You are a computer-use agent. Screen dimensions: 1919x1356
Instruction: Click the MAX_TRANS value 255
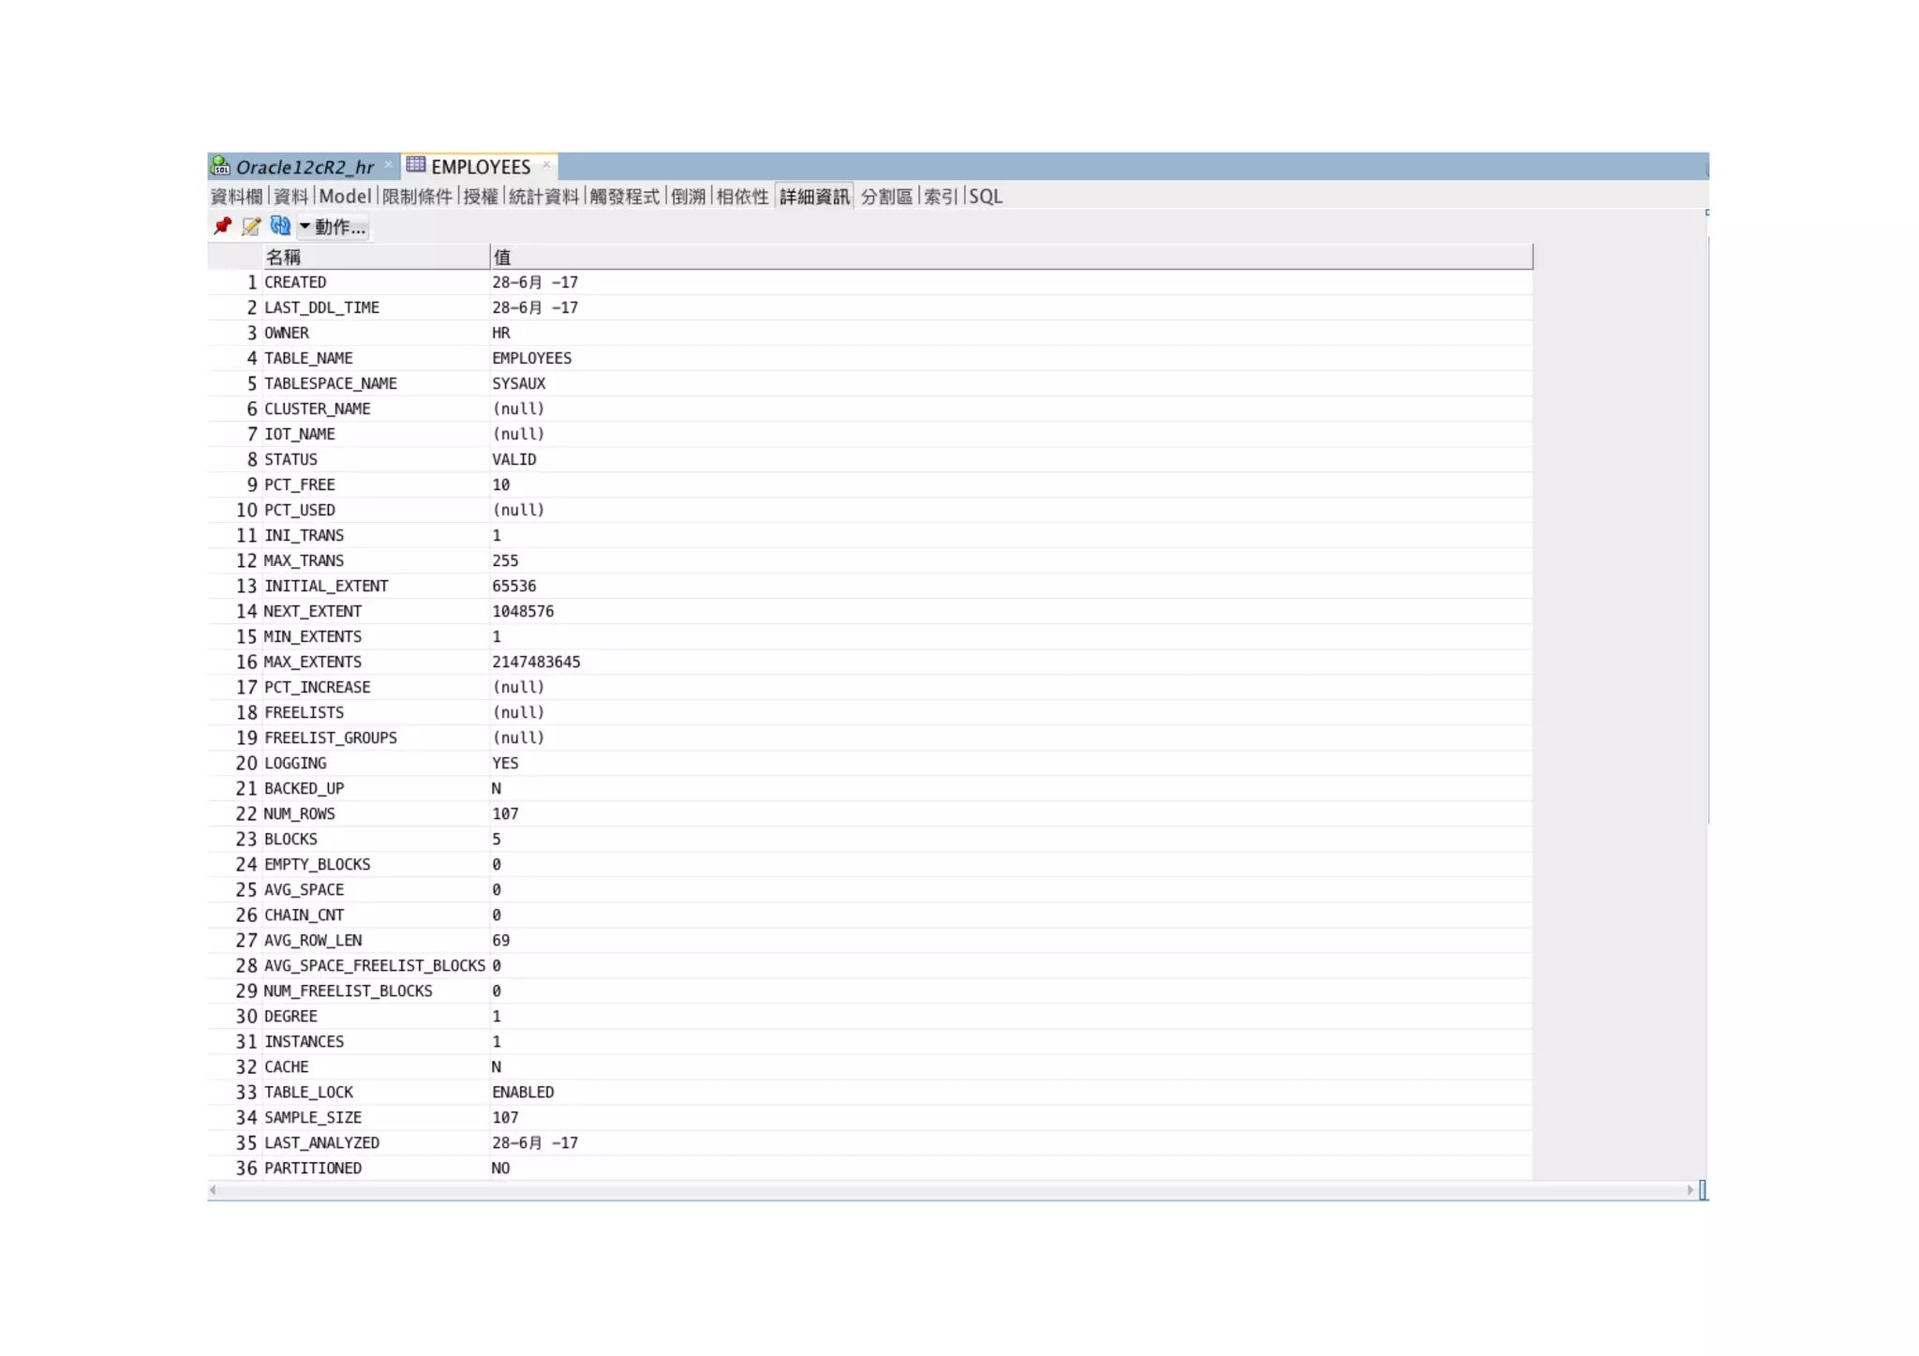coord(505,560)
